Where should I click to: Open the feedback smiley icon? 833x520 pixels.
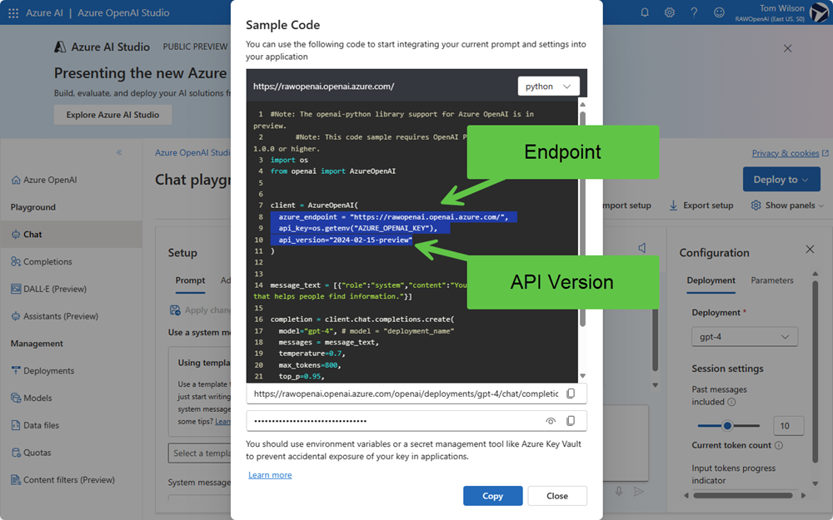(719, 12)
